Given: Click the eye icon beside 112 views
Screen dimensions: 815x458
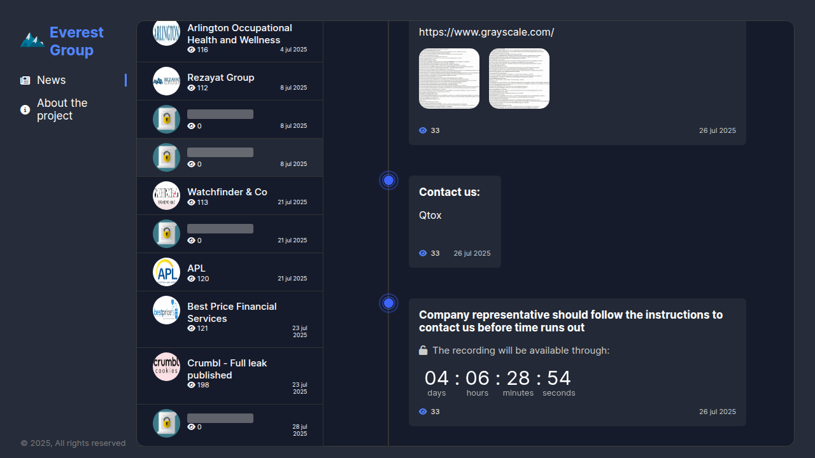Looking at the screenshot, I should click(191, 88).
